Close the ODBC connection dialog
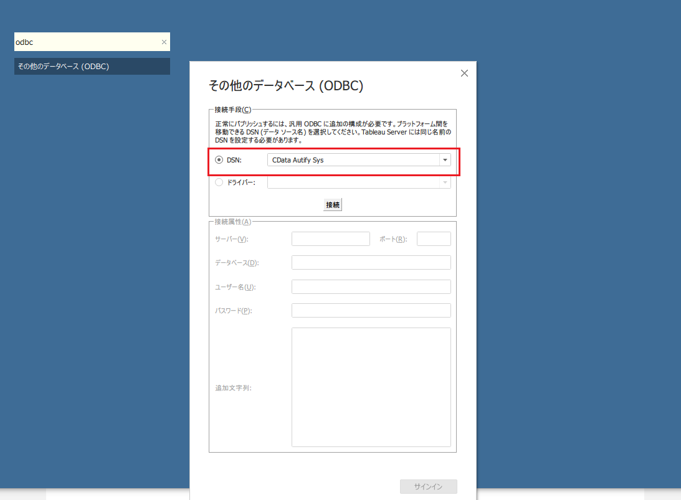Screen dimensions: 681x500 tap(464, 73)
